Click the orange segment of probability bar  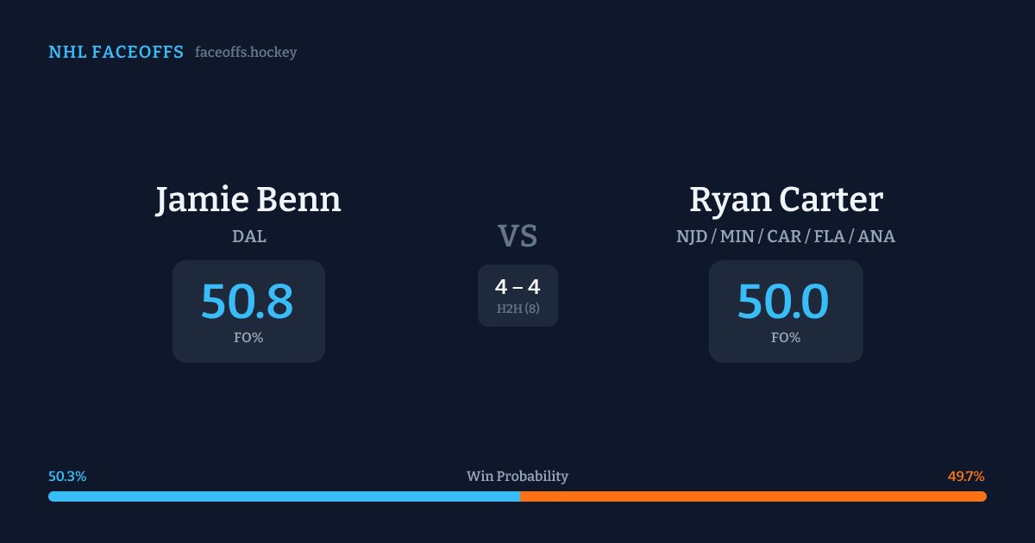point(753,496)
